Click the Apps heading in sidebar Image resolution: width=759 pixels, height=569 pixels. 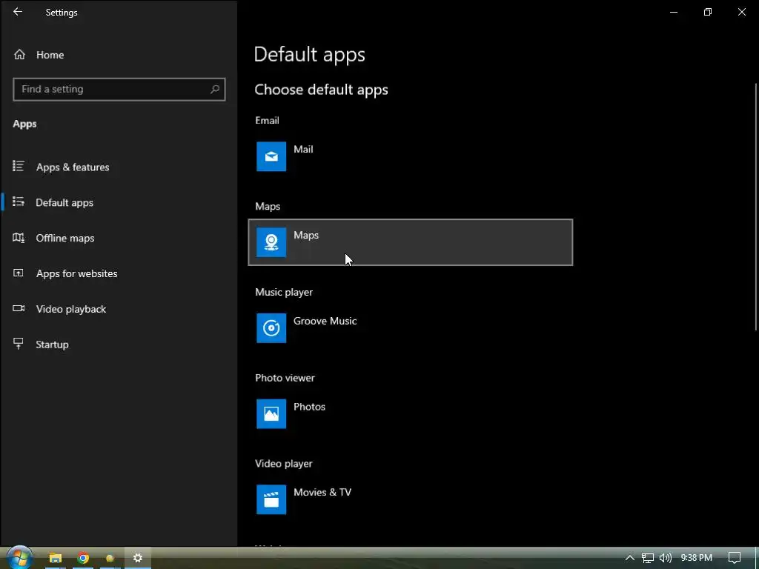pyautogui.click(x=24, y=124)
